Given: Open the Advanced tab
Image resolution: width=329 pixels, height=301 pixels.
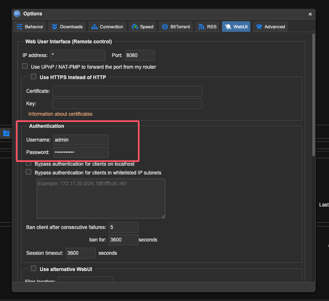Looking at the screenshot, I should click(270, 27).
